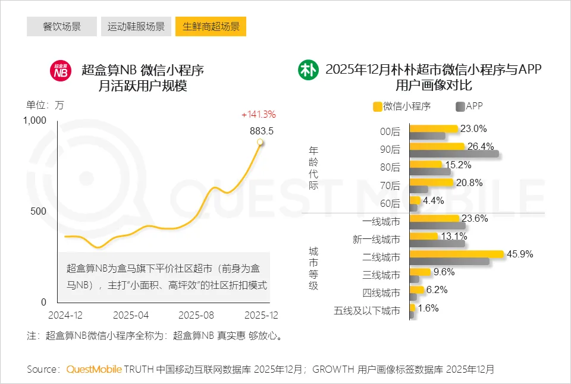Image resolution: width=571 pixels, height=384 pixels.
Task: Switch to the 运动鞋服场景 tab
Action: point(136,27)
